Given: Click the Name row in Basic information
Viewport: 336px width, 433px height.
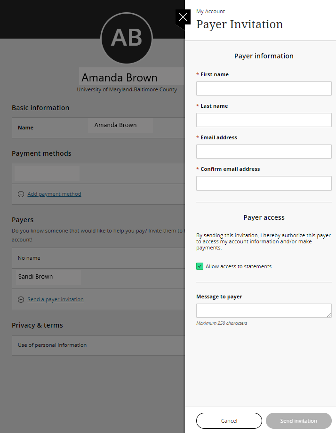Looking at the screenshot, I should click(98, 128).
